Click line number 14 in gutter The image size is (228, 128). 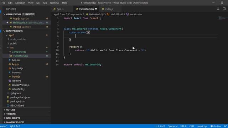57,64
